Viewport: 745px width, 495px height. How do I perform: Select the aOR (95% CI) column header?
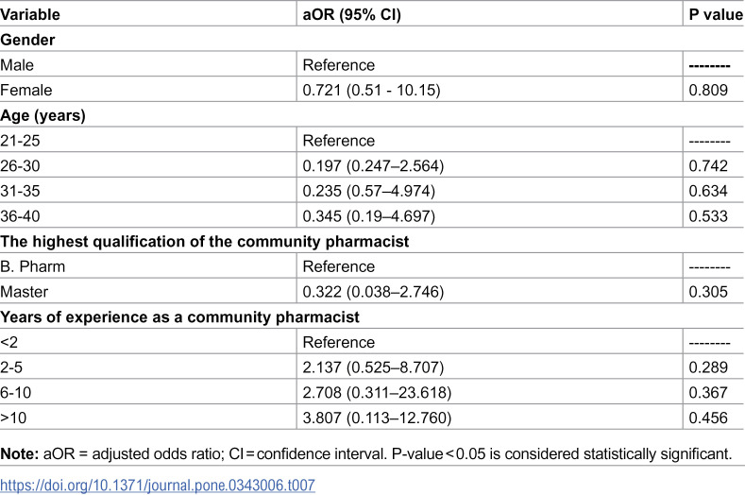point(351,14)
